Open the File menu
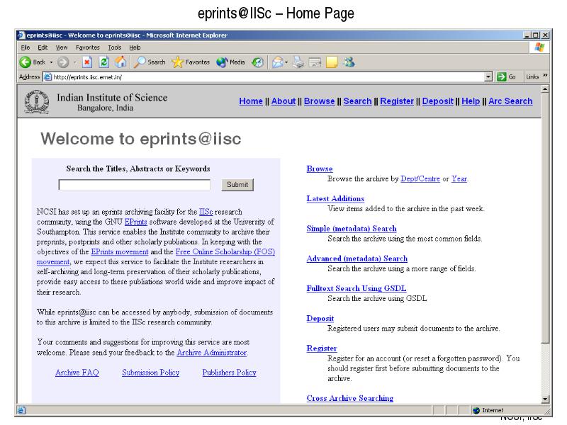 click(26, 47)
